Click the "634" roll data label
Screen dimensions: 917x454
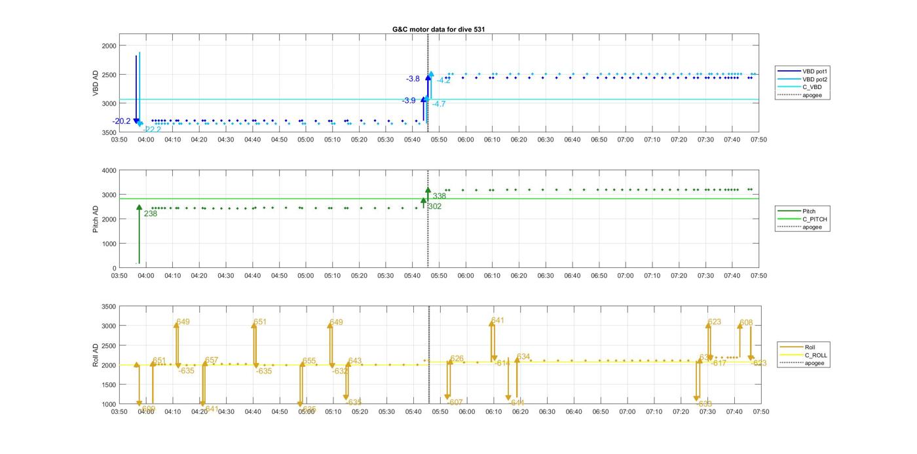523,357
